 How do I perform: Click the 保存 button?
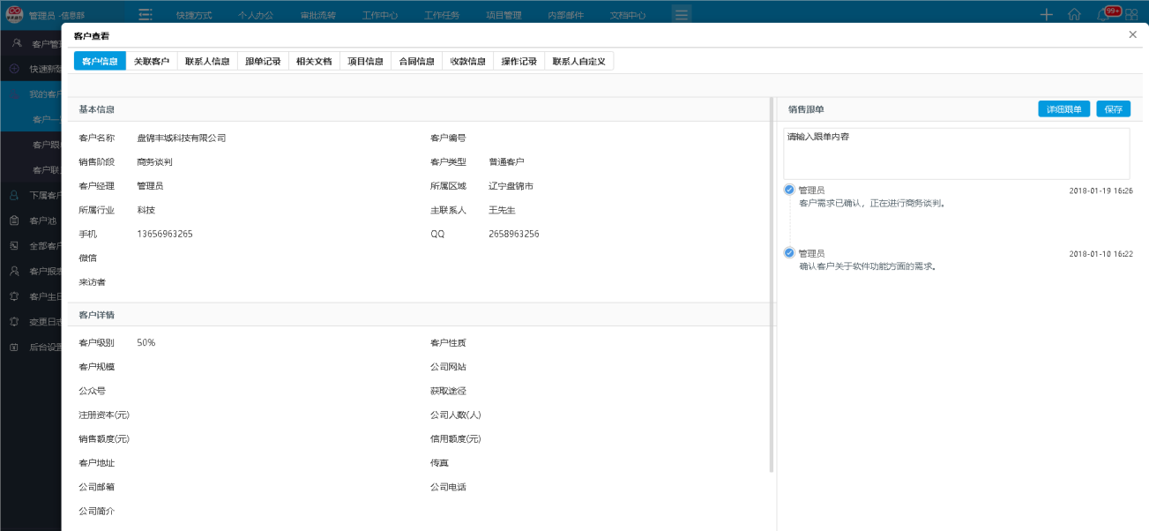click(x=1113, y=109)
